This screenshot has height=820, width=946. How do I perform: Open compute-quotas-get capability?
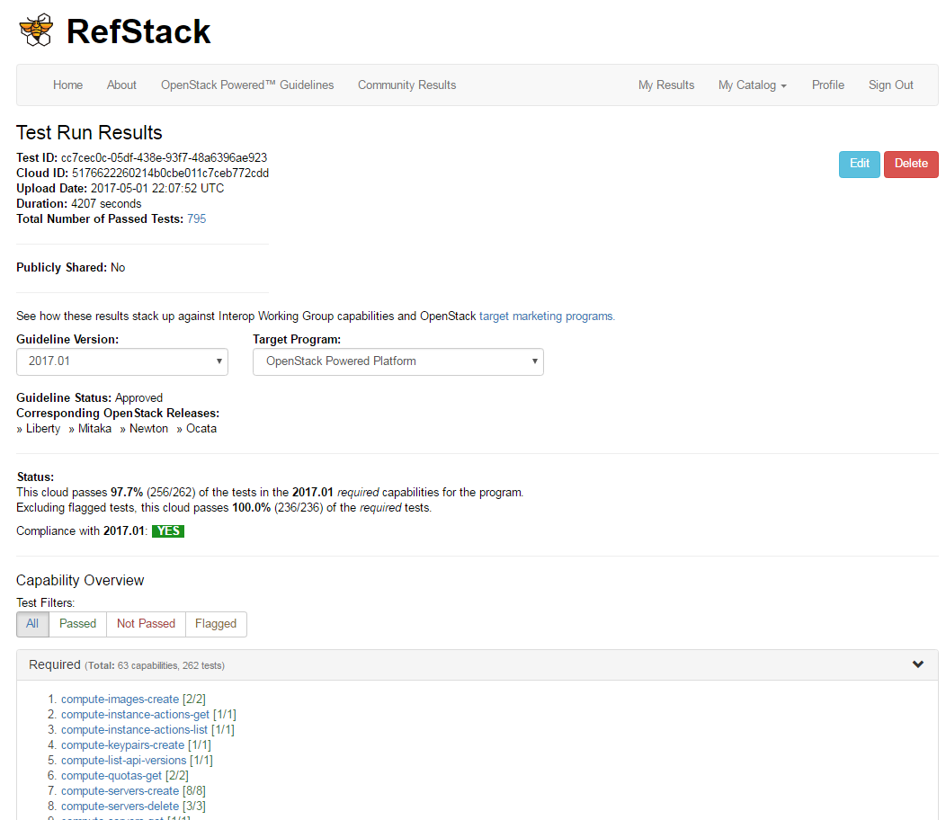(111, 775)
